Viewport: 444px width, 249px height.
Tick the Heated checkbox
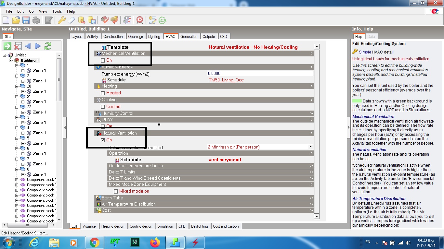(x=103, y=93)
